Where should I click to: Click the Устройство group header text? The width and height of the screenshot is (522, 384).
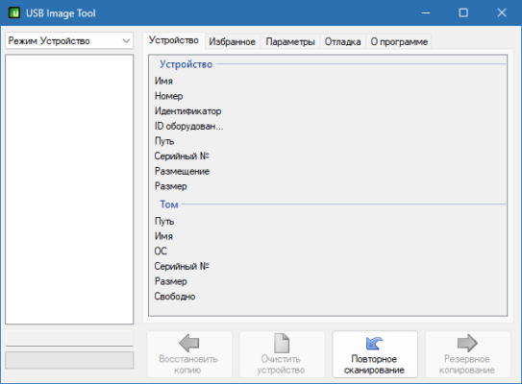point(186,63)
